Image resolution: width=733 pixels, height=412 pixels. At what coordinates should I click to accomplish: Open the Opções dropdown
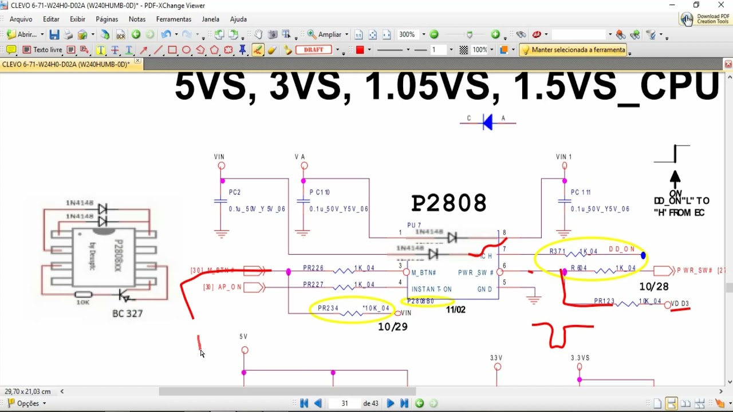[x=26, y=403]
